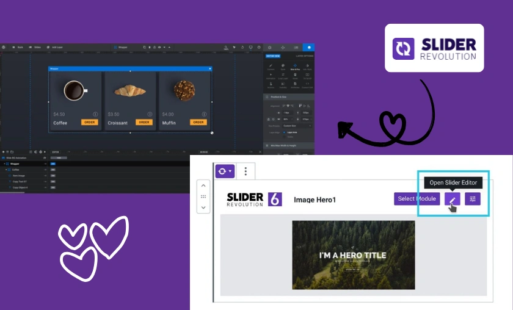Open the layer options tab highlighted blue

pos(309,48)
